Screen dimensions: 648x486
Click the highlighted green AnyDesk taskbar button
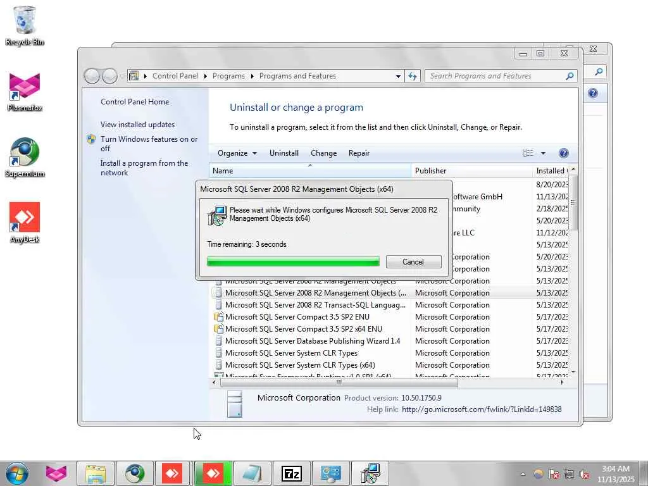point(213,473)
